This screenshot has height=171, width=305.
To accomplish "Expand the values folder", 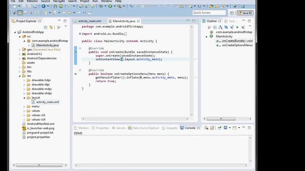I will coord(24,111).
